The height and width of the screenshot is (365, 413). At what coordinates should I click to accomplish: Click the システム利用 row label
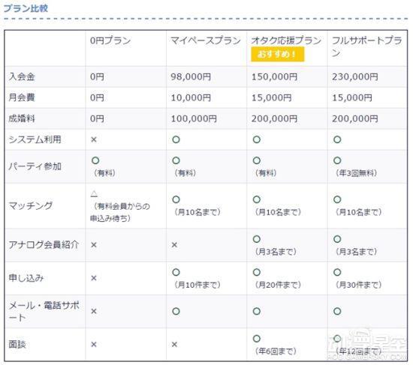35,139
